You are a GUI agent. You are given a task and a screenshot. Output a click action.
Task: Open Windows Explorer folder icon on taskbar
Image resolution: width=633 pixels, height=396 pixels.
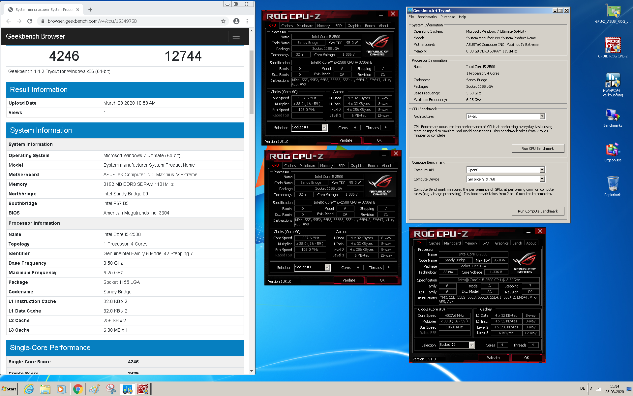(x=45, y=389)
